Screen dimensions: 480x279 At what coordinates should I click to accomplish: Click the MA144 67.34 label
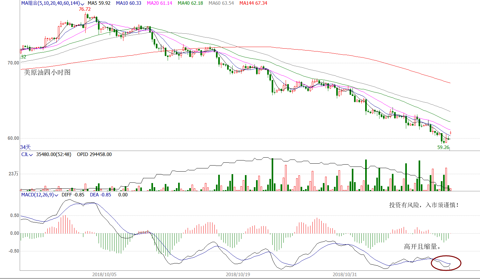(253, 3)
